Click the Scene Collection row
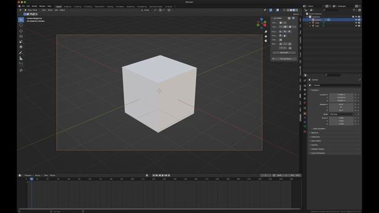 315,14
